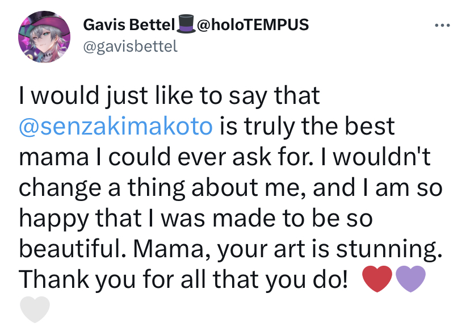Click the red heart emoji
This screenshot has height=335, width=470.
coord(377,279)
